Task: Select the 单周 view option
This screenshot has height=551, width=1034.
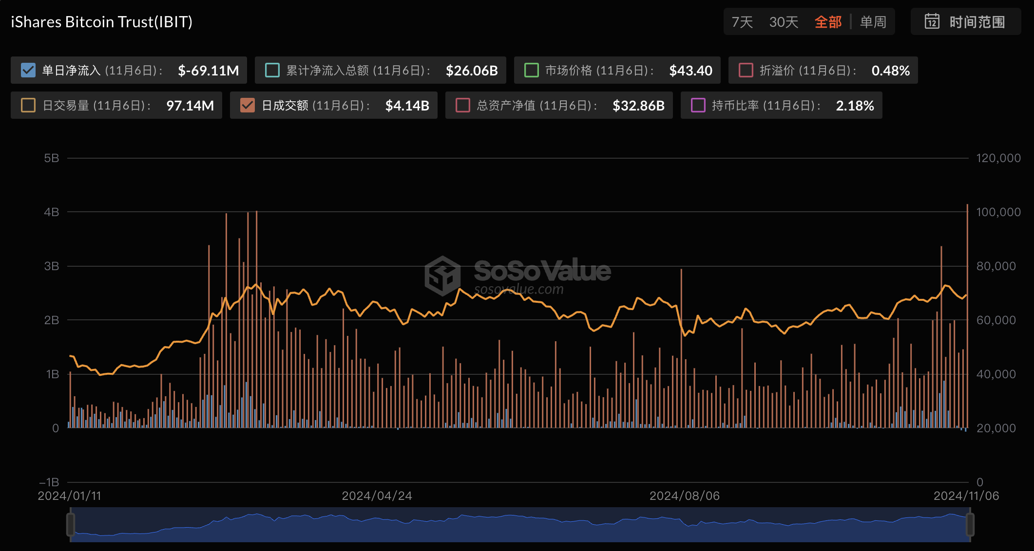Action: pos(874,21)
